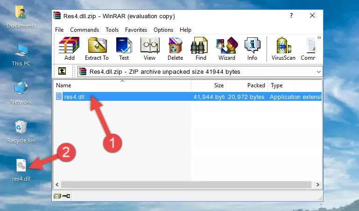The width and height of the screenshot is (359, 211).
Task: Select the Recycle Bin desktop icon
Action: pos(21,132)
